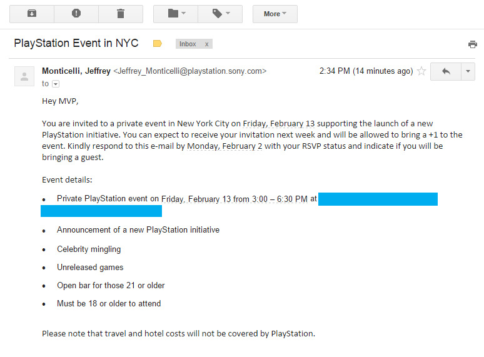Image resolution: width=484 pixels, height=357 pixels.
Task: Open the Labels tag dropdown
Action: click(221, 13)
